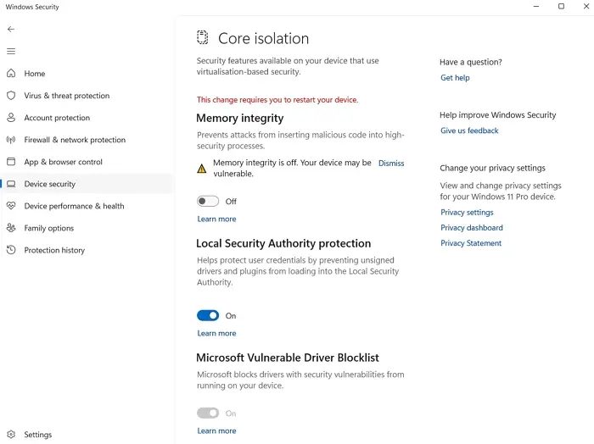Select Protection history in the sidebar
Image resolution: width=594 pixels, height=444 pixels.
(54, 250)
